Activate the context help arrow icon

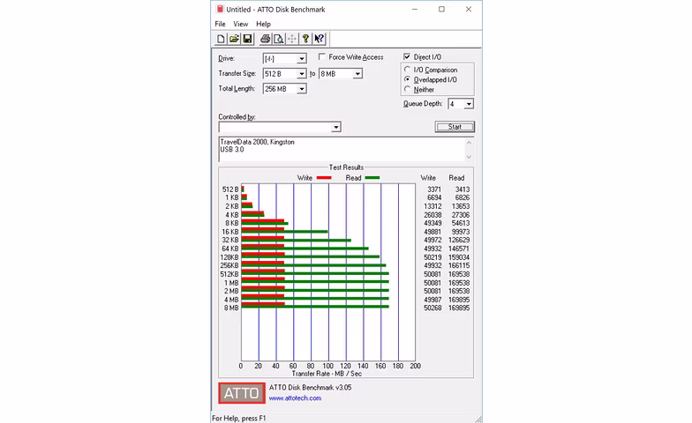320,39
